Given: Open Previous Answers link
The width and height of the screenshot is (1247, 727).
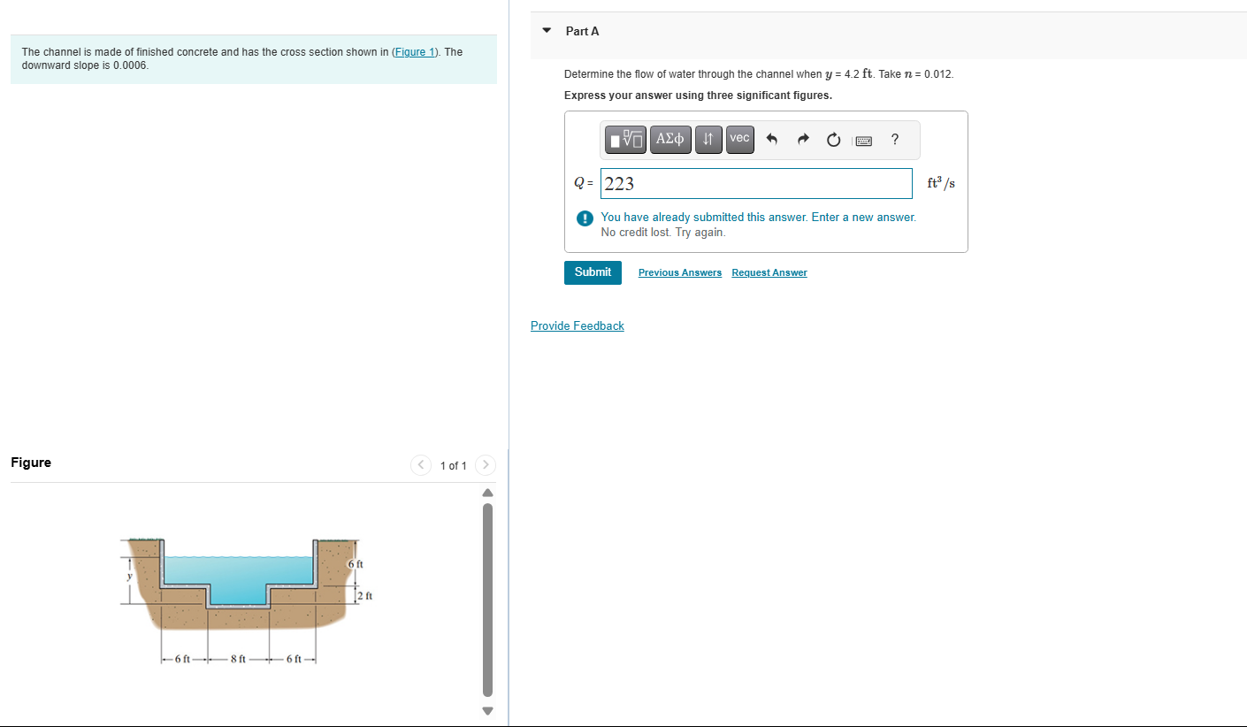Looking at the screenshot, I should 680,272.
